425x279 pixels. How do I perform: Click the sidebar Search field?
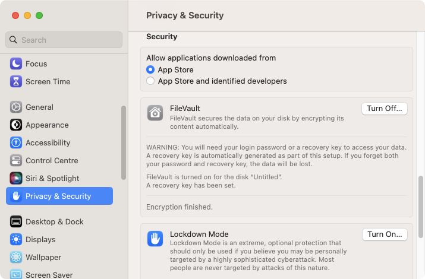64,40
